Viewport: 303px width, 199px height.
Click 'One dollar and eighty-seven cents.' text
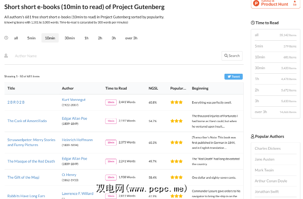pyautogui.click(x=214, y=178)
